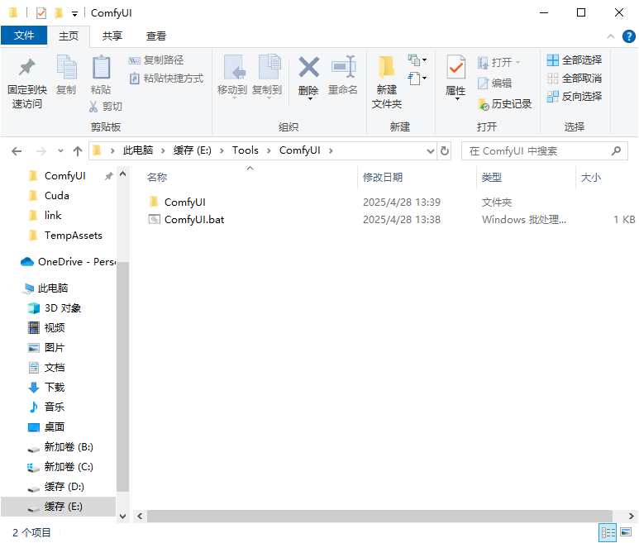
Task: Switch to the Home (主页) tab
Action: coord(69,36)
